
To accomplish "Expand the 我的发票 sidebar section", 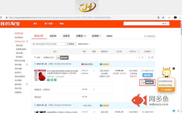I will point(27,65).
